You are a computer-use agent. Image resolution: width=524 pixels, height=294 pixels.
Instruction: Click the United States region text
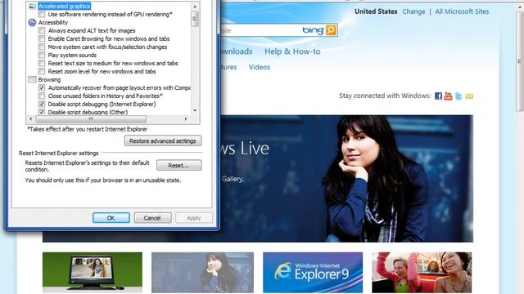click(x=376, y=11)
